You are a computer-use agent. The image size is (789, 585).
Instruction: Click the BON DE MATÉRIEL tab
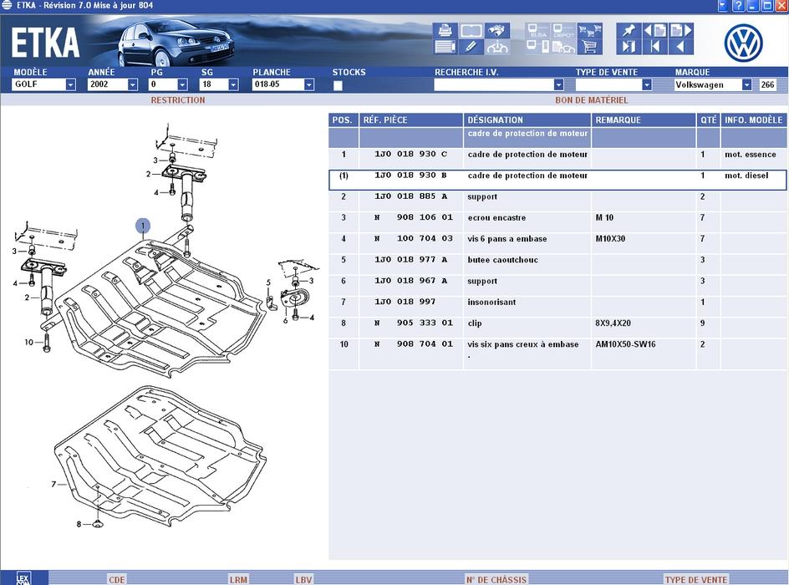point(592,100)
